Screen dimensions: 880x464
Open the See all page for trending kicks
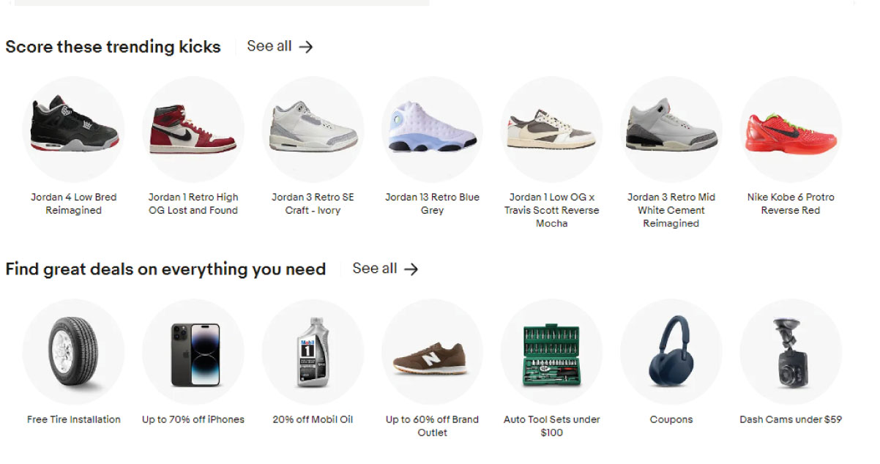point(268,46)
